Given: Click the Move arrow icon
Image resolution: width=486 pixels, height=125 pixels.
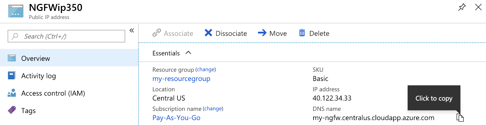Looking at the screenshot, I should pyautogui.click(x=262, y=33).
